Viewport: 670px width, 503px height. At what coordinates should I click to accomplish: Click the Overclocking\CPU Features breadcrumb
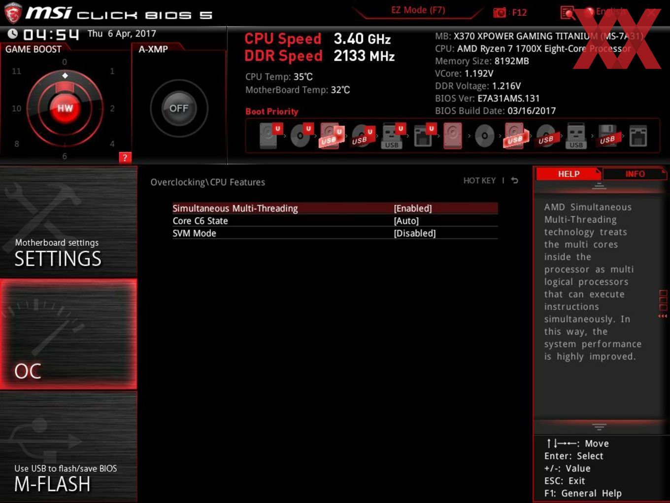207,182
